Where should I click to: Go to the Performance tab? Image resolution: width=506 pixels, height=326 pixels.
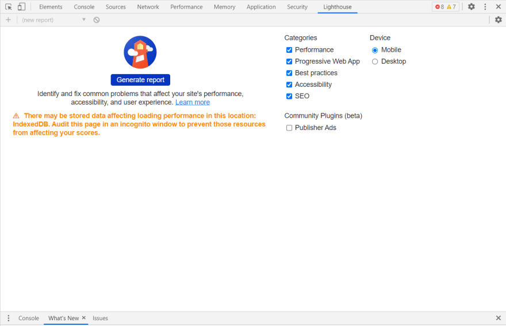tap(186, 7)
